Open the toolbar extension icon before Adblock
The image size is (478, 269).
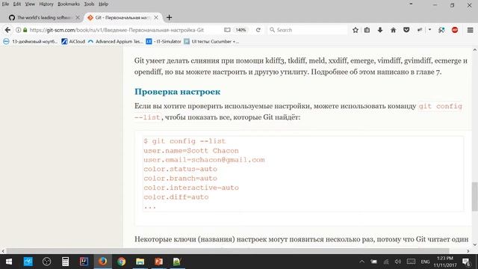(441, 30)
